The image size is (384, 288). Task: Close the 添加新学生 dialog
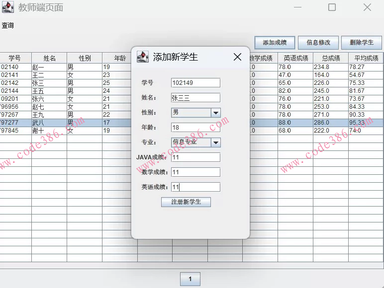click(x=237, y=57)
